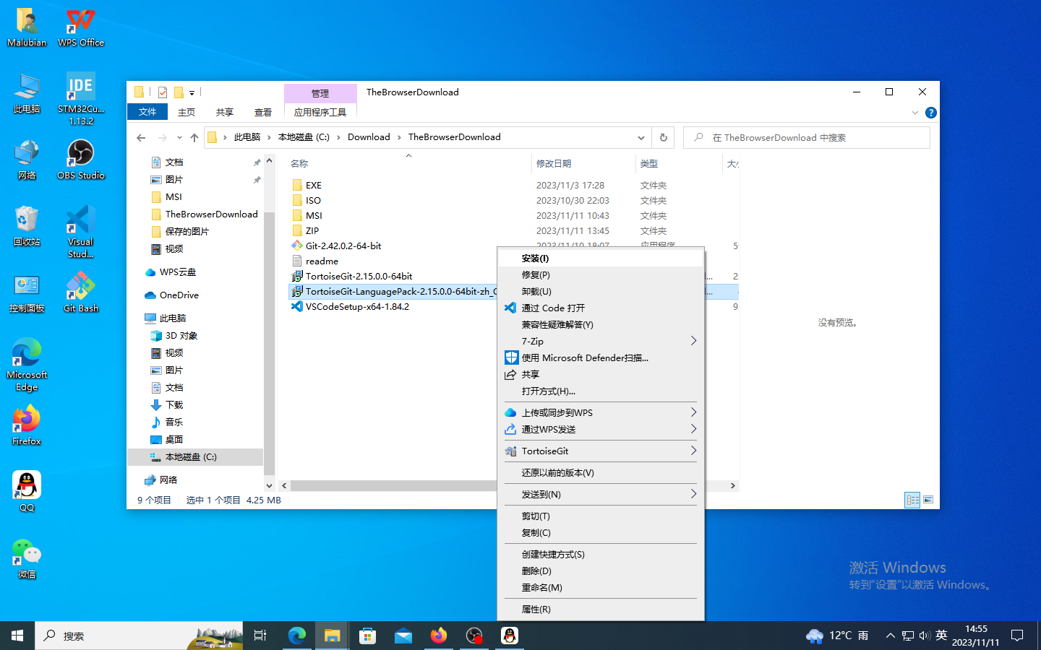Open the Windows Start menu
The height and width of the screenshot is (650, 1041).
tap(17, 636)
